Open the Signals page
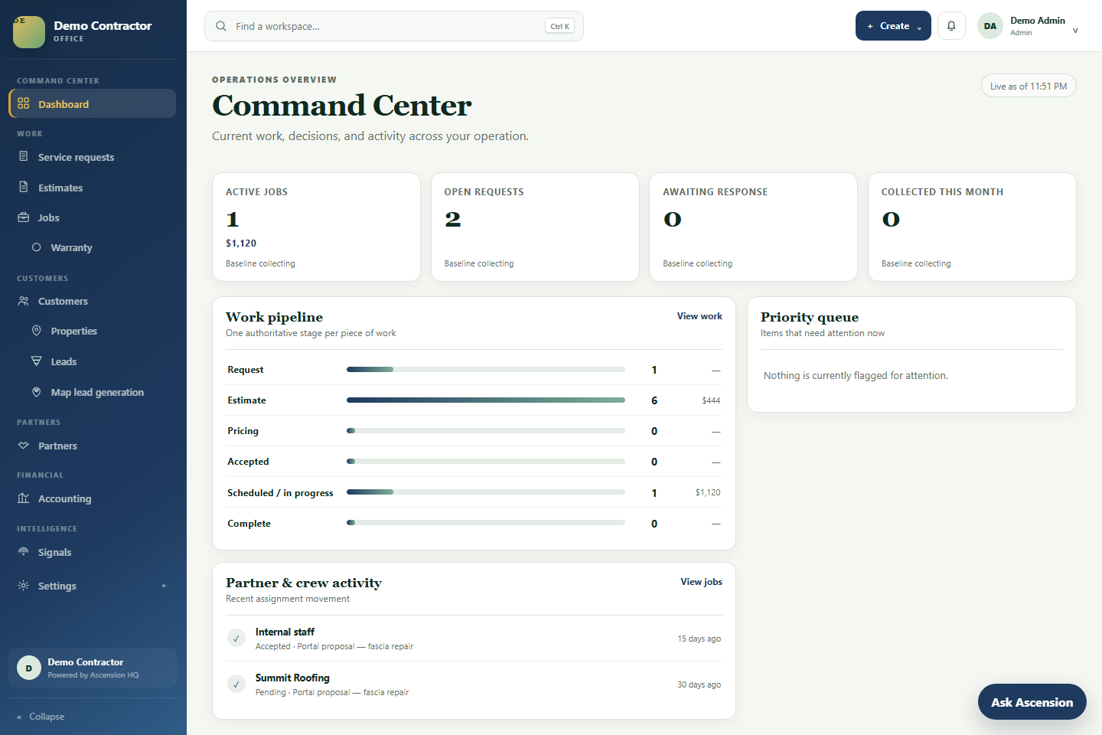The width and height of the screenshot is (1102, 735). (x=92, y=552)
